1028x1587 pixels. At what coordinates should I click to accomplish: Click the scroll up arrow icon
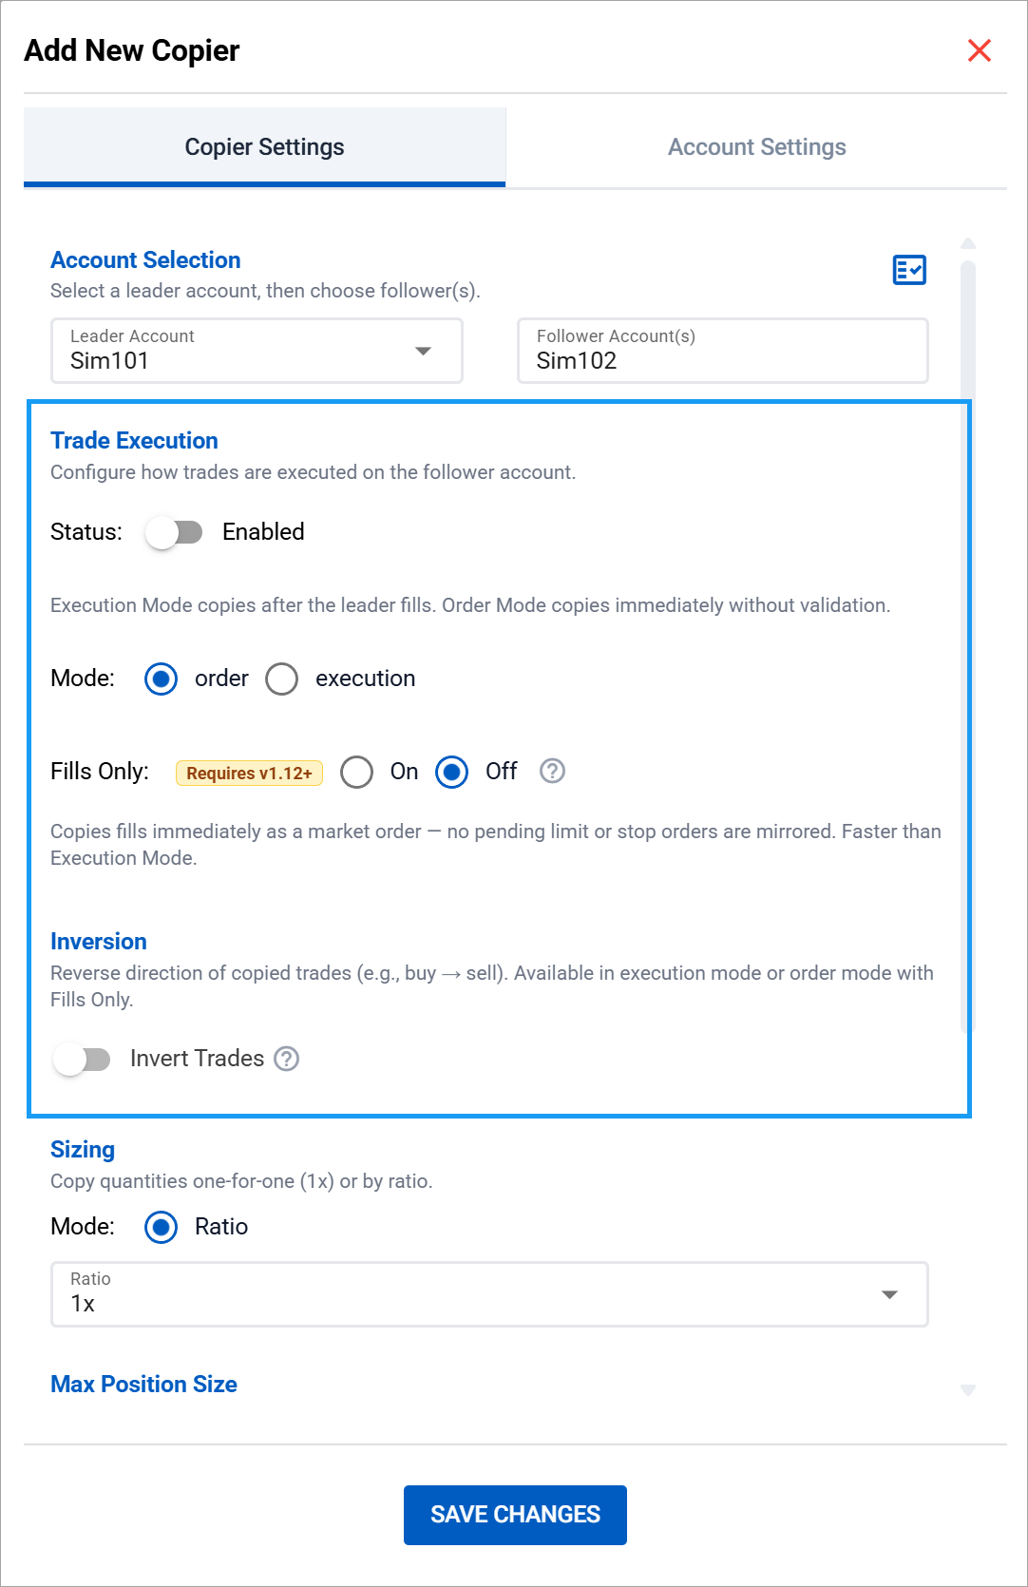tap(968, 243)
